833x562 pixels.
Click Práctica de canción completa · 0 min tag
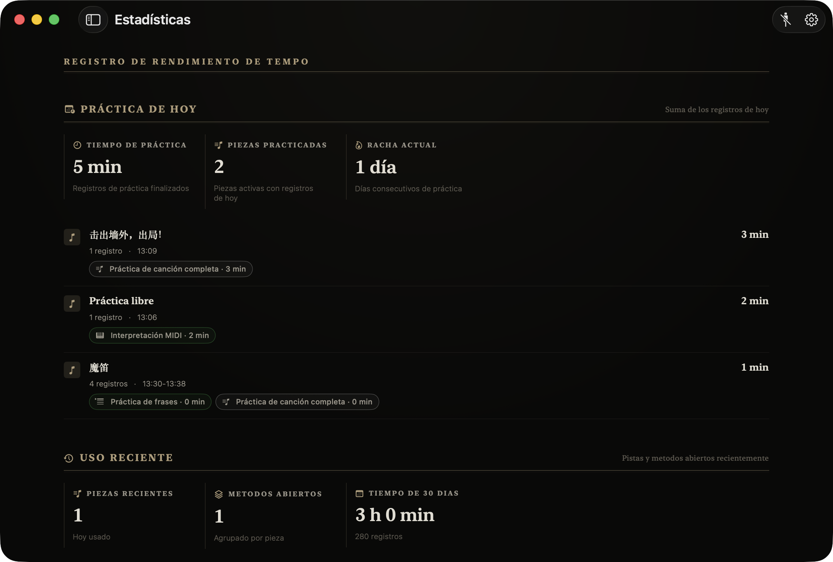[297, 402]
